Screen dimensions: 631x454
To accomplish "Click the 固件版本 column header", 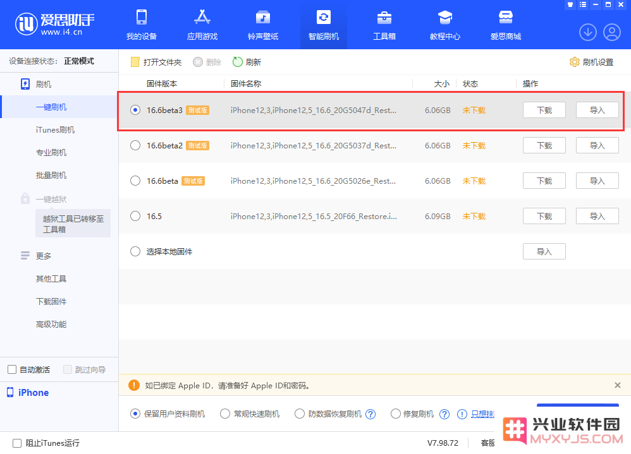I will (162, 83).
